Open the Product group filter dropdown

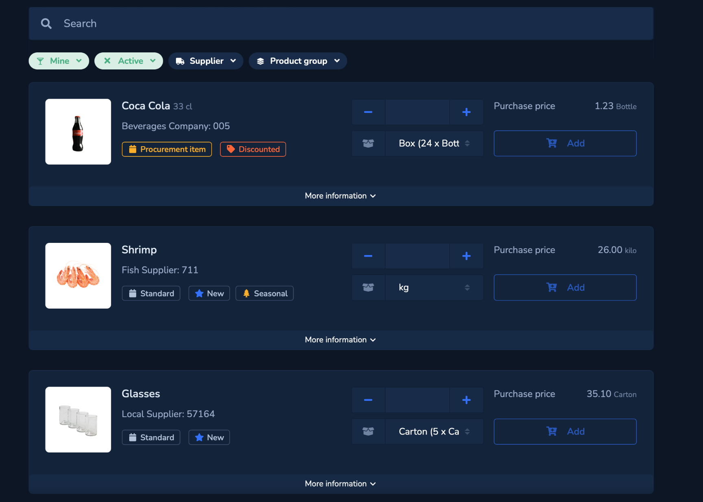(x=298, y=61)
